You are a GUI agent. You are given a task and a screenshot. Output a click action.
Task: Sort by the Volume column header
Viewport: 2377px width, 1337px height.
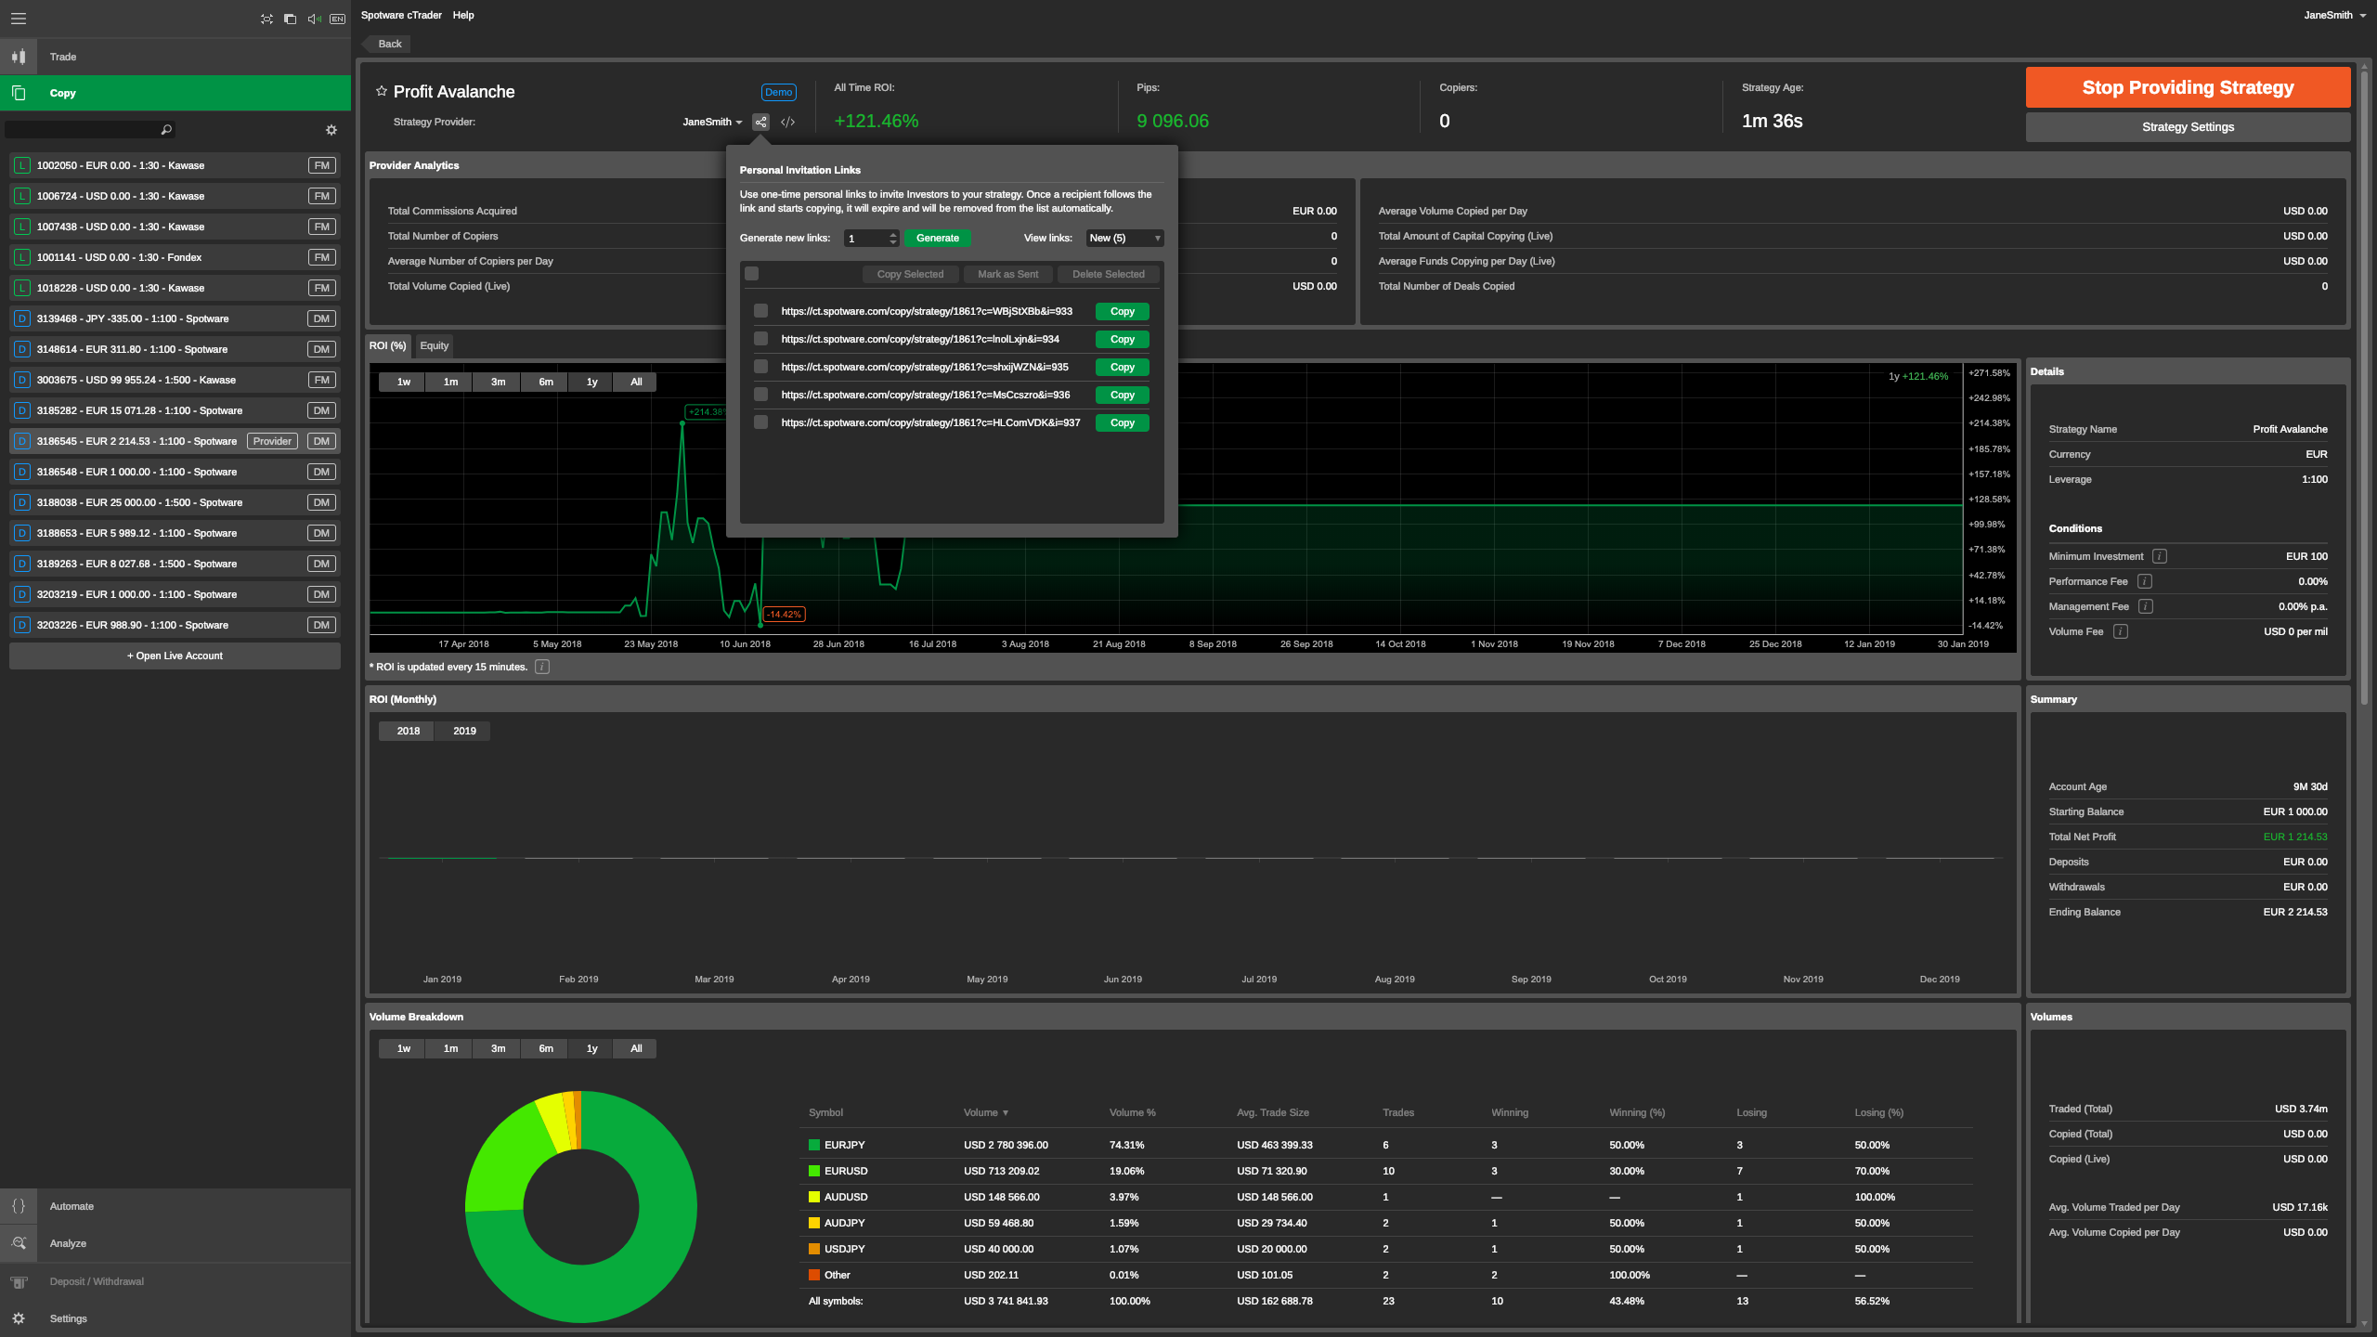click(985, 1112)
